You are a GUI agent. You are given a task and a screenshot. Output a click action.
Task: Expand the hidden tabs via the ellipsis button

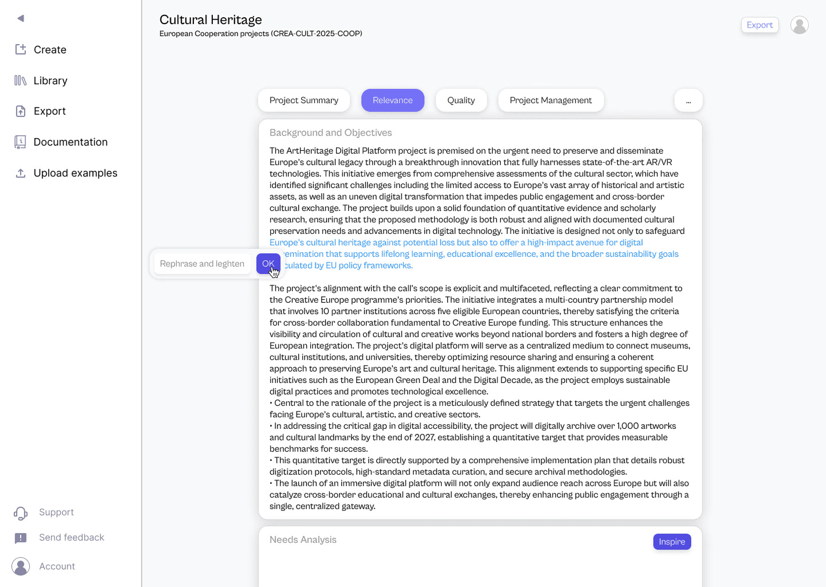pos(688,100)
